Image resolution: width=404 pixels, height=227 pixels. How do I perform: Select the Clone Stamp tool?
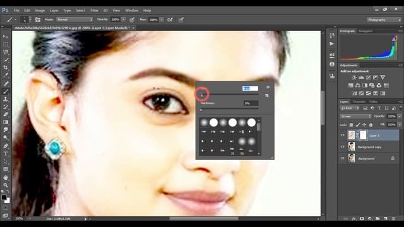click(x=6, y=99)
